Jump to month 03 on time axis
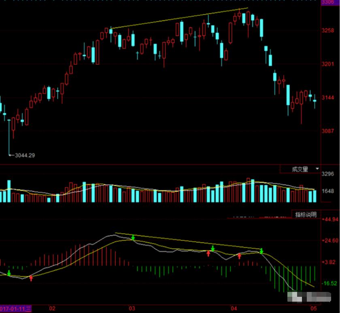 click(131, 309)
